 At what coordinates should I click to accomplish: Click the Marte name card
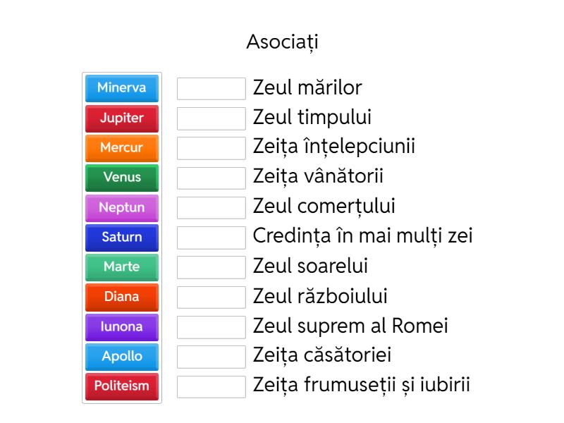[x=121, y=267]
